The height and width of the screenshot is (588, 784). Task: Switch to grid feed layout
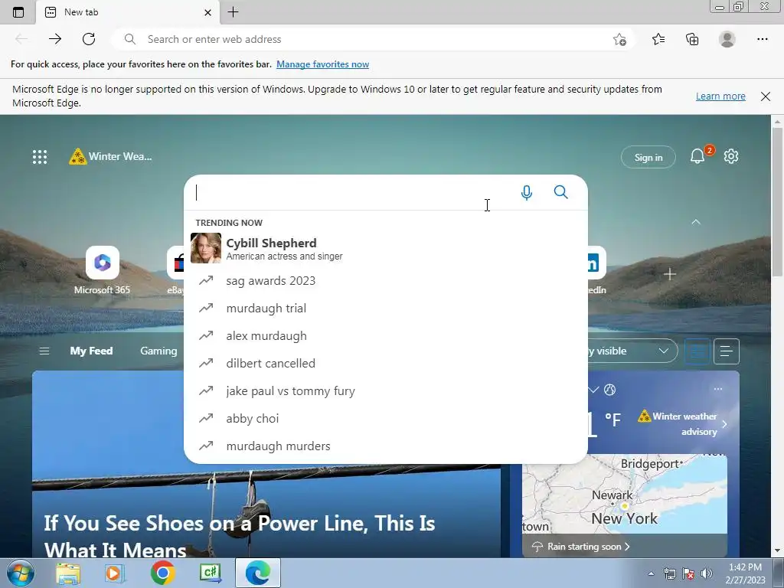tap(697, 351)
